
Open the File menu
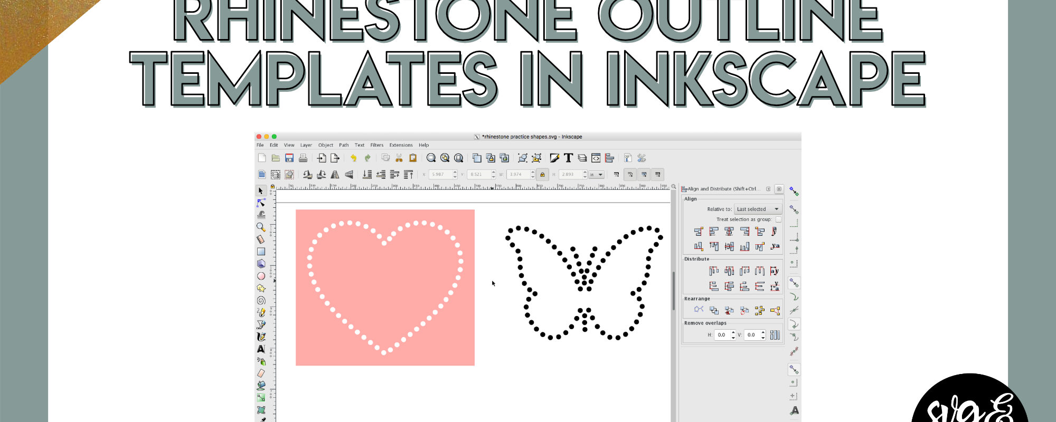pos(260,145)
